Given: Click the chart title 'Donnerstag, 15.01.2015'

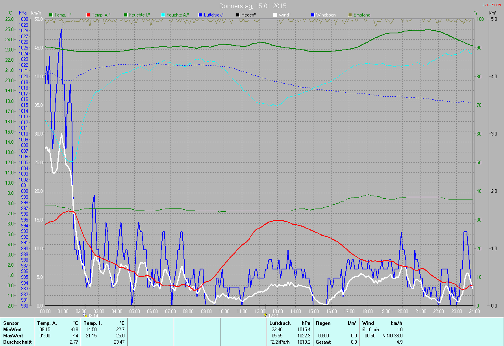Looking at the screenshot, I should point(253,6).
